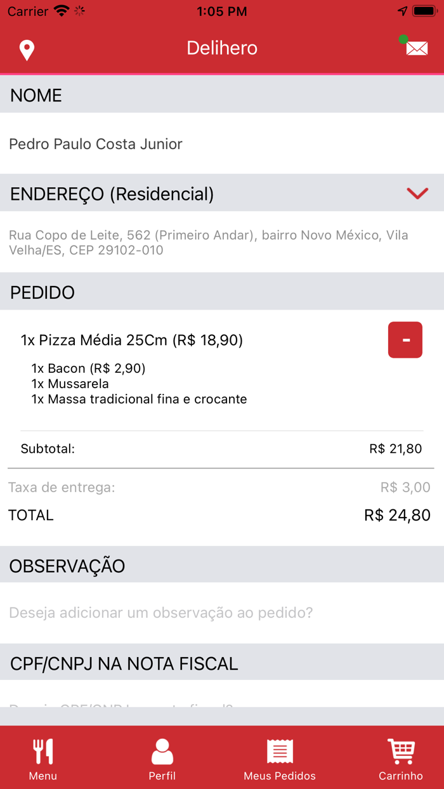Image resolution: width=444 pixels, height=789 pixels.
Task: Switch to the "Carrinho" tab
Action: pyautogui.click(x=401, y=776)
